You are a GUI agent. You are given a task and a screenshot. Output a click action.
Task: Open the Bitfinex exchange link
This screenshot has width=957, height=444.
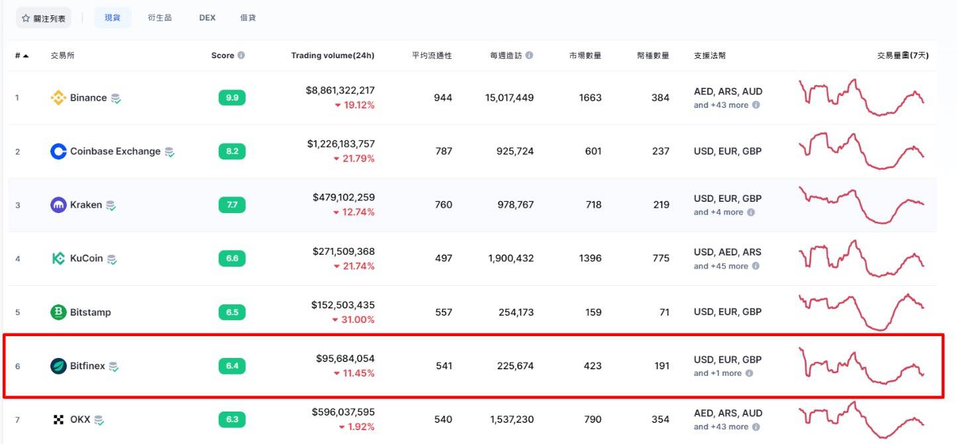click(87, 366)
